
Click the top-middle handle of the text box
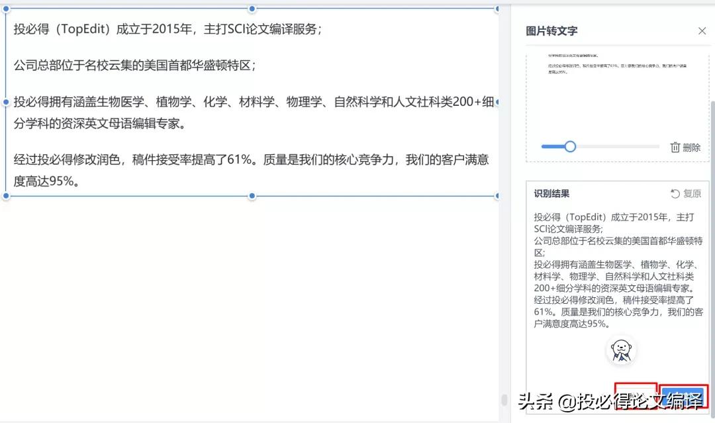(252, 9)
